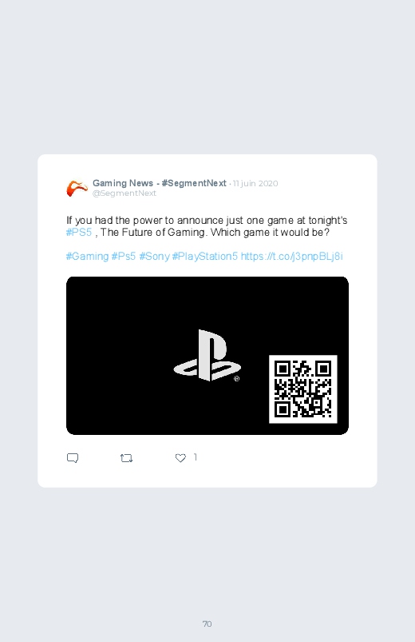Viewport: 415px width, 642px height.
Task: Click the PlayStation logo in image
Action: [x=207, y=356]
